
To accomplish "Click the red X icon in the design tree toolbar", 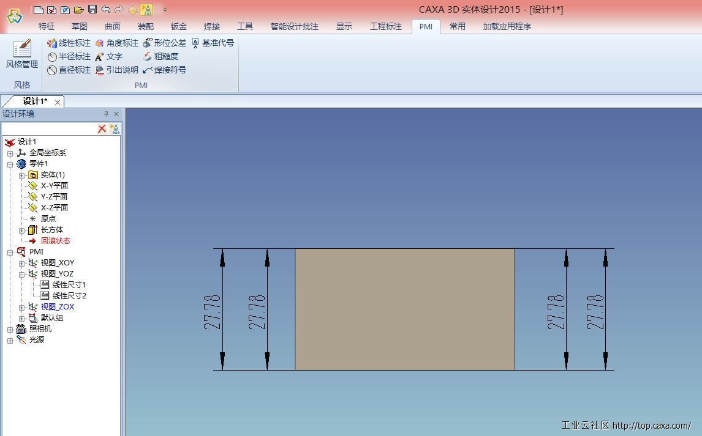I will pyautogui.click(x=102, y=129).
